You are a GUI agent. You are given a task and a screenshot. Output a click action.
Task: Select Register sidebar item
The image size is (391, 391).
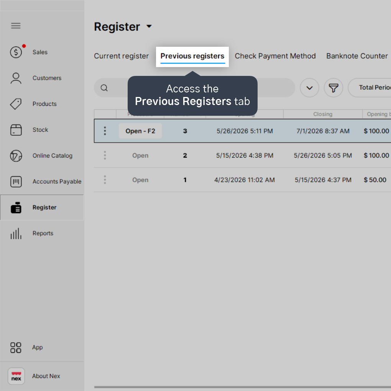(x=42, y=207)
